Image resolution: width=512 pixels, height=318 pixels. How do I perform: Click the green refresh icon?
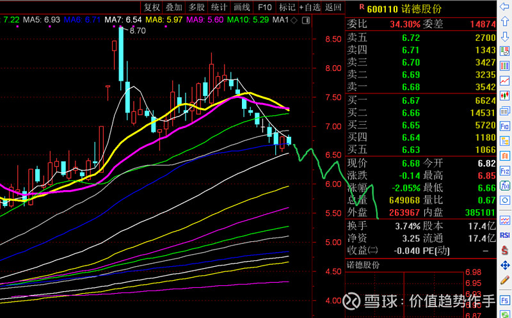click(504, 314)
